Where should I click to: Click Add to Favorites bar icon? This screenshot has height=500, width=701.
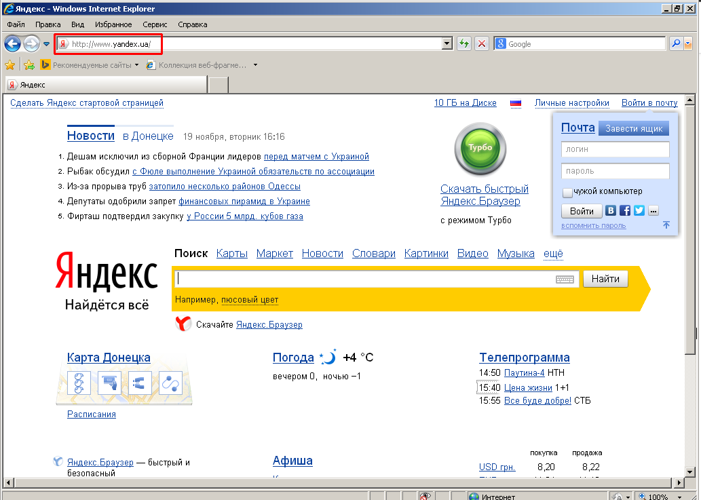click(x=29, y=65)
